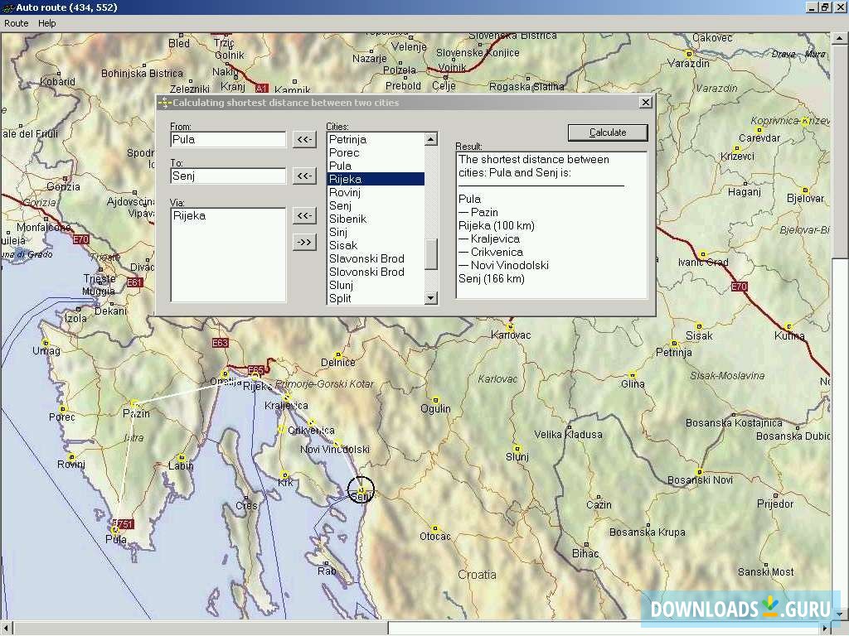Open the Route menu
Screen dimensions: 849x636
pos(16,23)
